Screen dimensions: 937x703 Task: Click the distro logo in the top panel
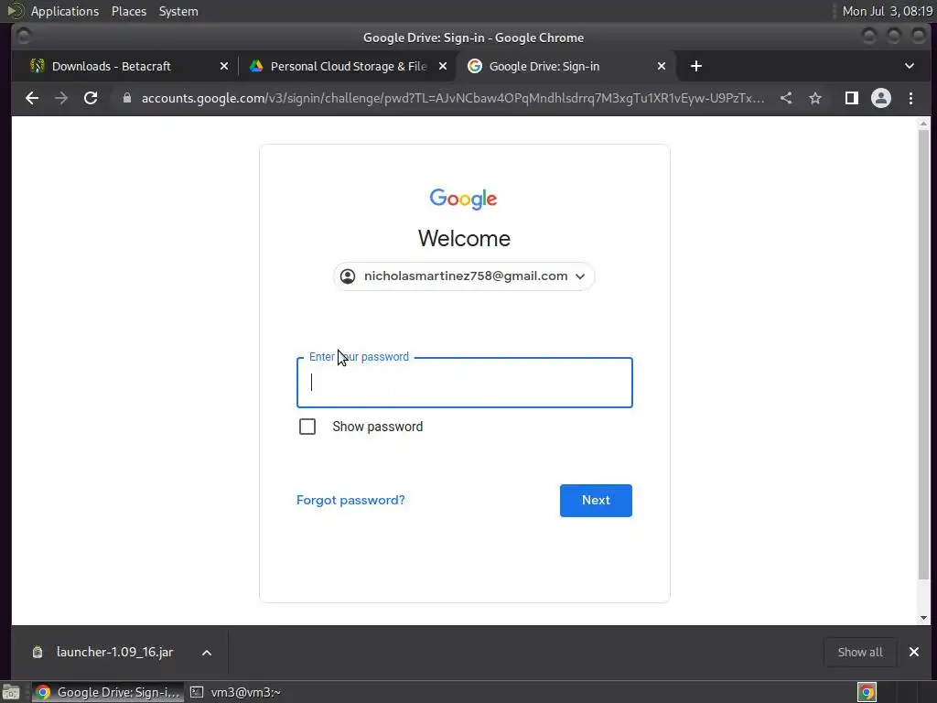coord(15,11)
